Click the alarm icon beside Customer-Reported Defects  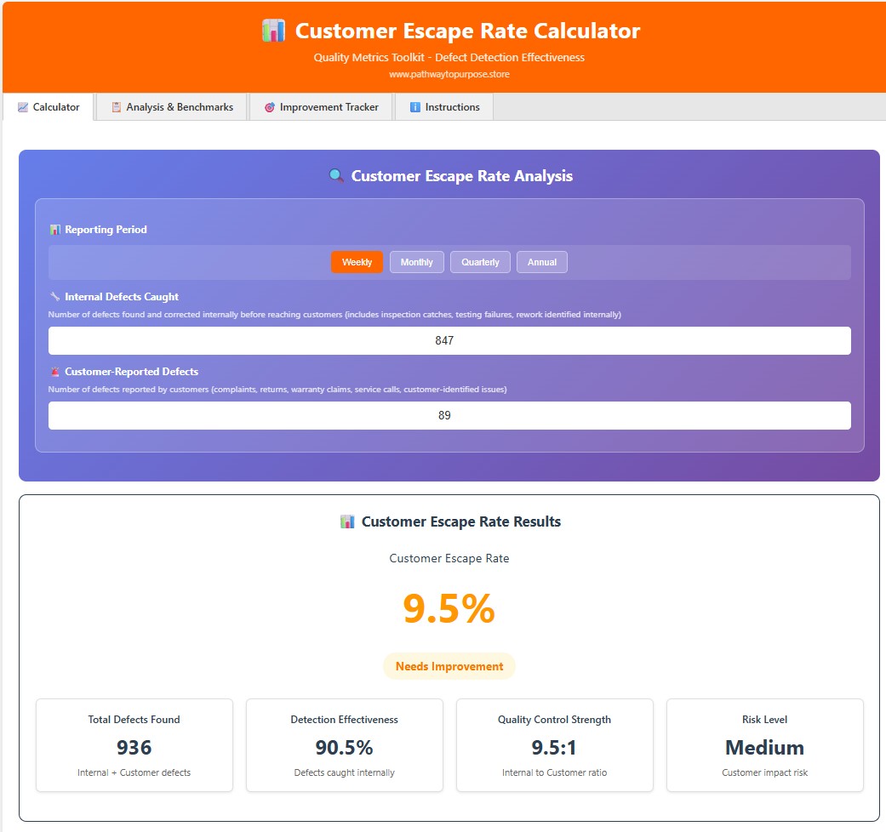pos(54,372)
